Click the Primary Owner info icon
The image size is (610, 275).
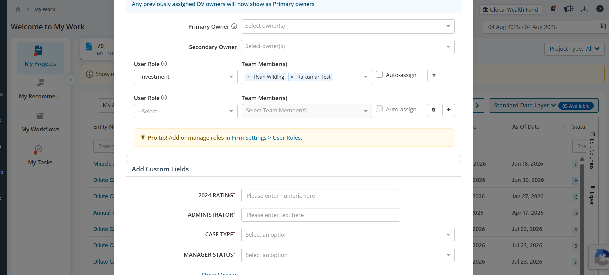[234, 26]
